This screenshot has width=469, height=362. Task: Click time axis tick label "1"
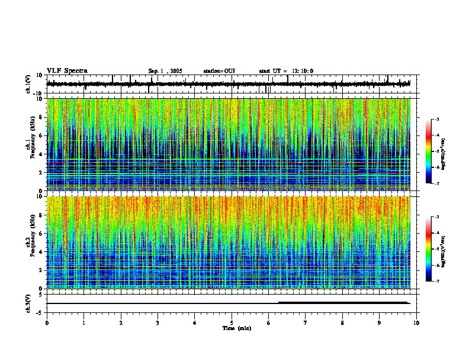click(83, 323)
